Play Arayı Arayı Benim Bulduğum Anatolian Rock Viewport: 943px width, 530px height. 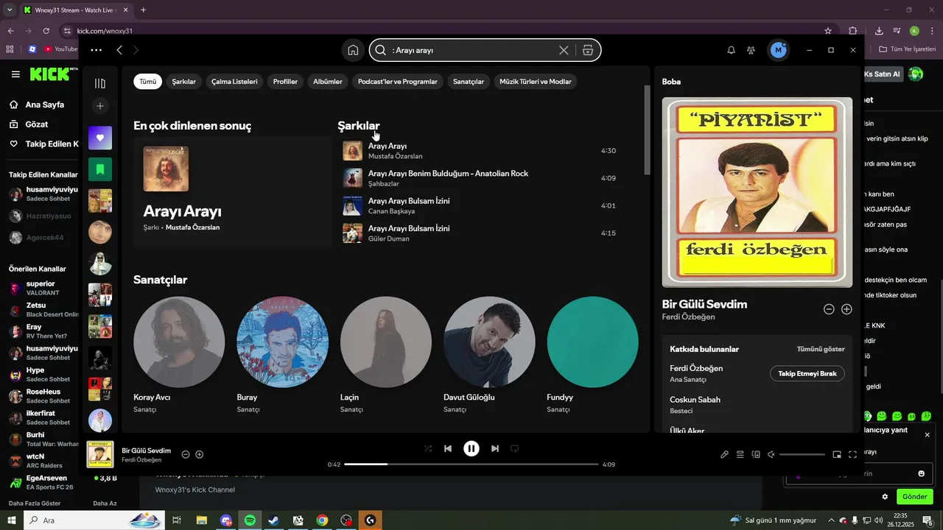click(x=479, y=178)
